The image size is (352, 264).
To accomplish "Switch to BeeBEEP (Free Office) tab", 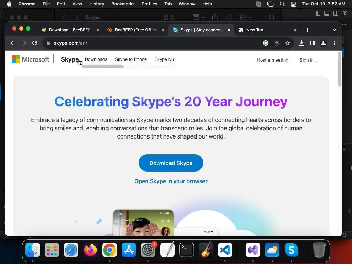I will (x=136, y=30).
